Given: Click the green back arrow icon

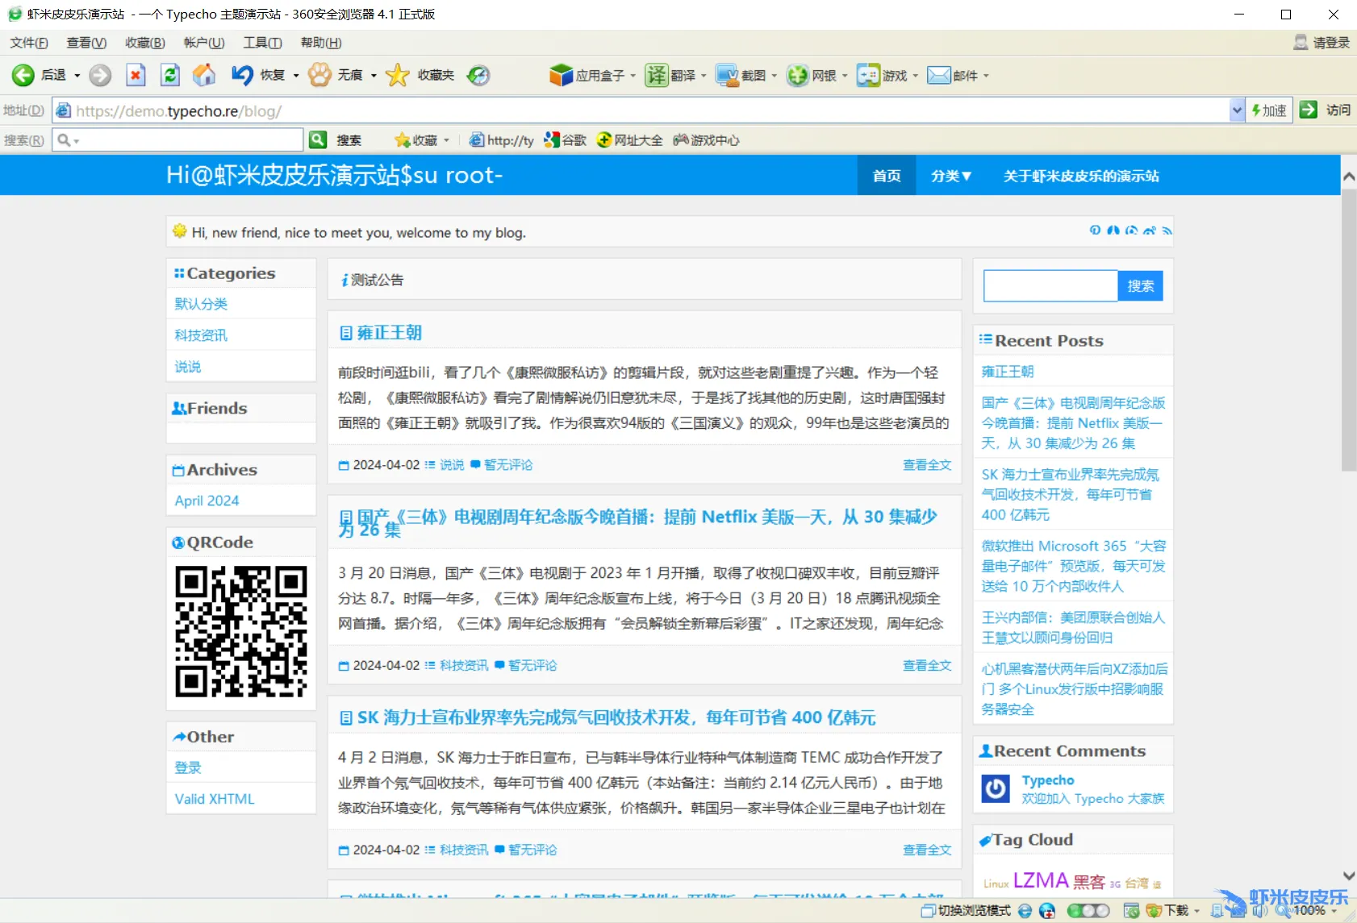Looking at the screenshot, I should click(23, 75).
